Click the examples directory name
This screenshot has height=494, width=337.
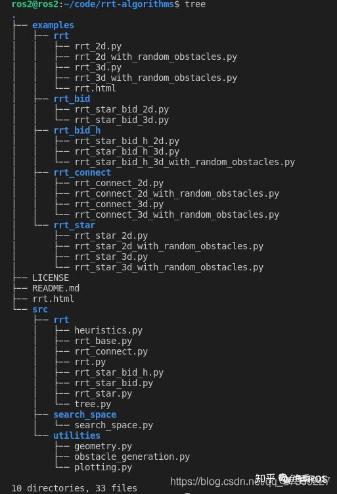tap(53, 25)
